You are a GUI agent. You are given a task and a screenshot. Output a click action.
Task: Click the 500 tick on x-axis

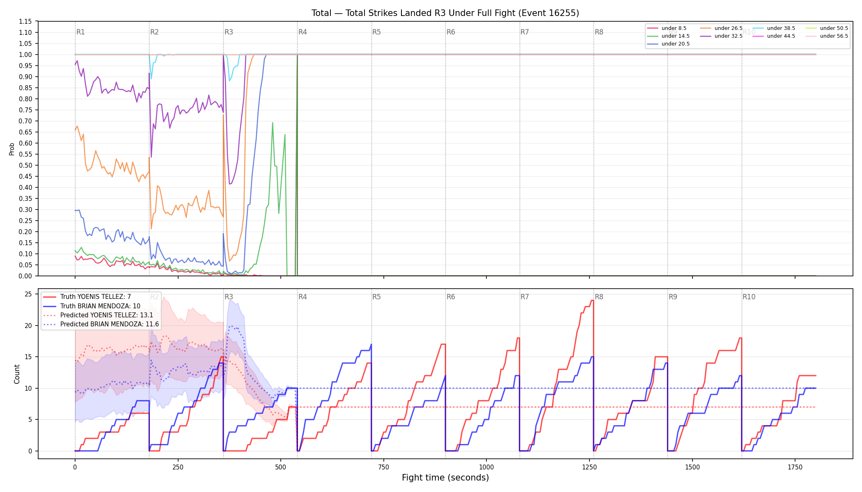tap(281, 467)
